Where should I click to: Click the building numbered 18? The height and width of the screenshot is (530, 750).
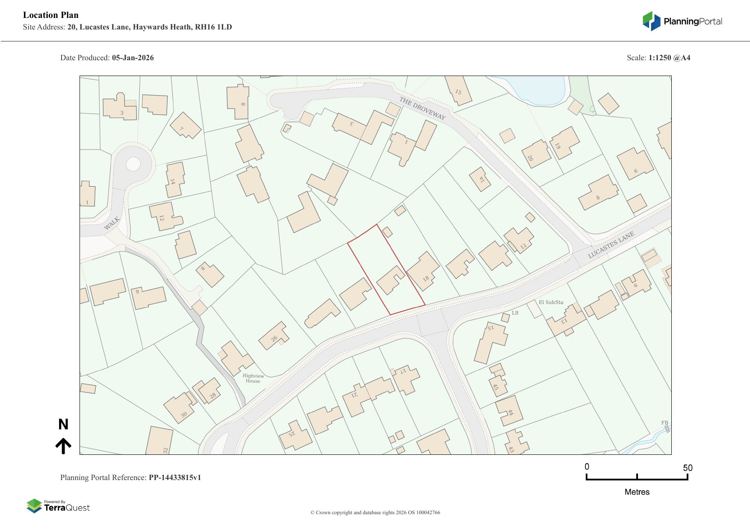(423, 271)
